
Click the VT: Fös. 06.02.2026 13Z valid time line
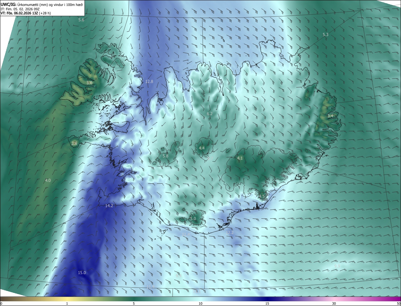26,13
